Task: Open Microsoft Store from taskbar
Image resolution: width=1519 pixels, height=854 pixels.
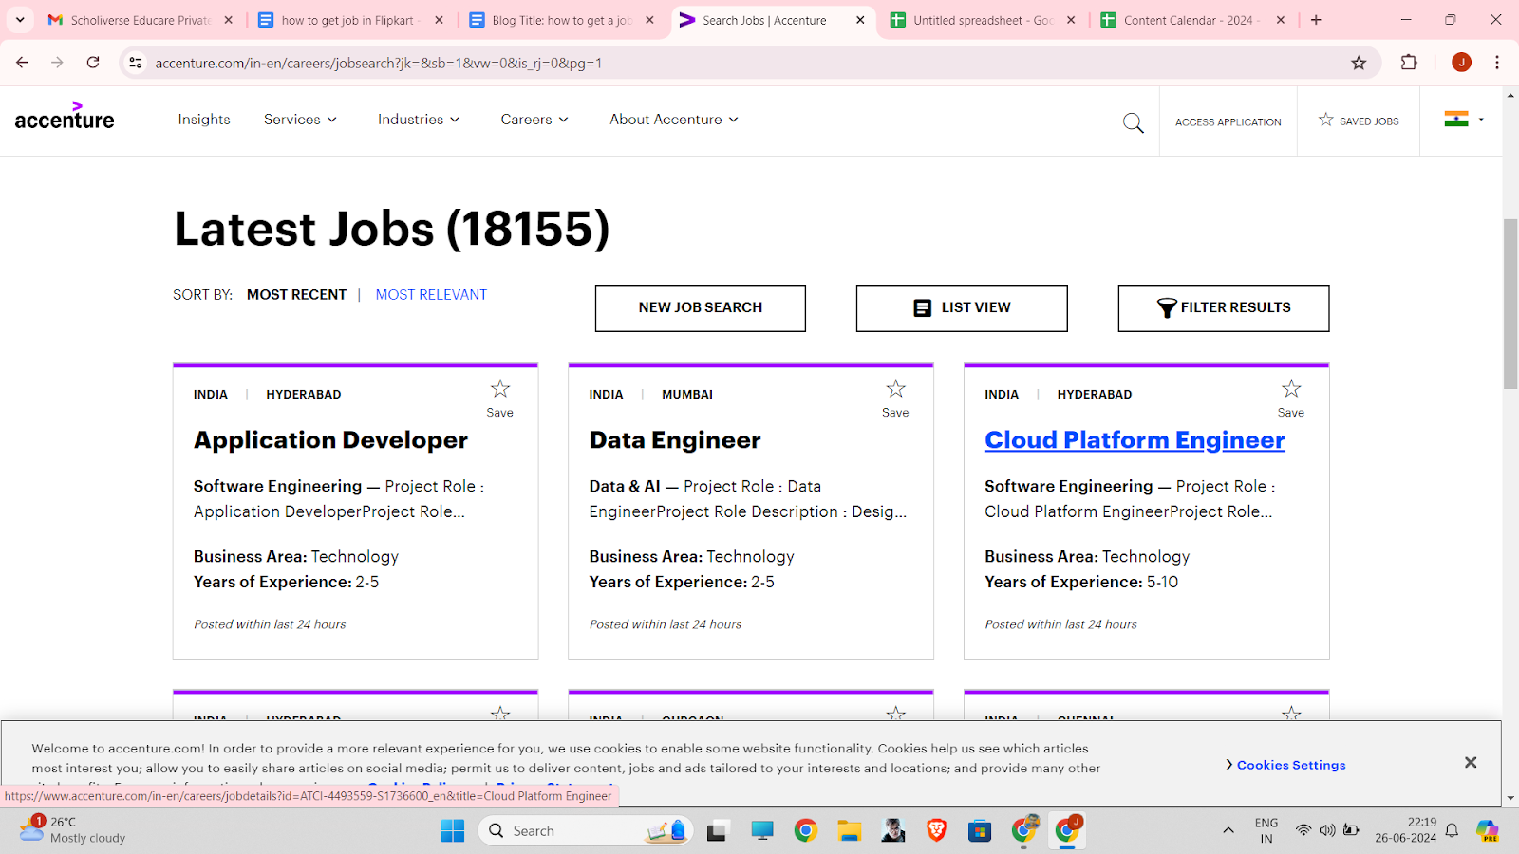Action: 980,831
